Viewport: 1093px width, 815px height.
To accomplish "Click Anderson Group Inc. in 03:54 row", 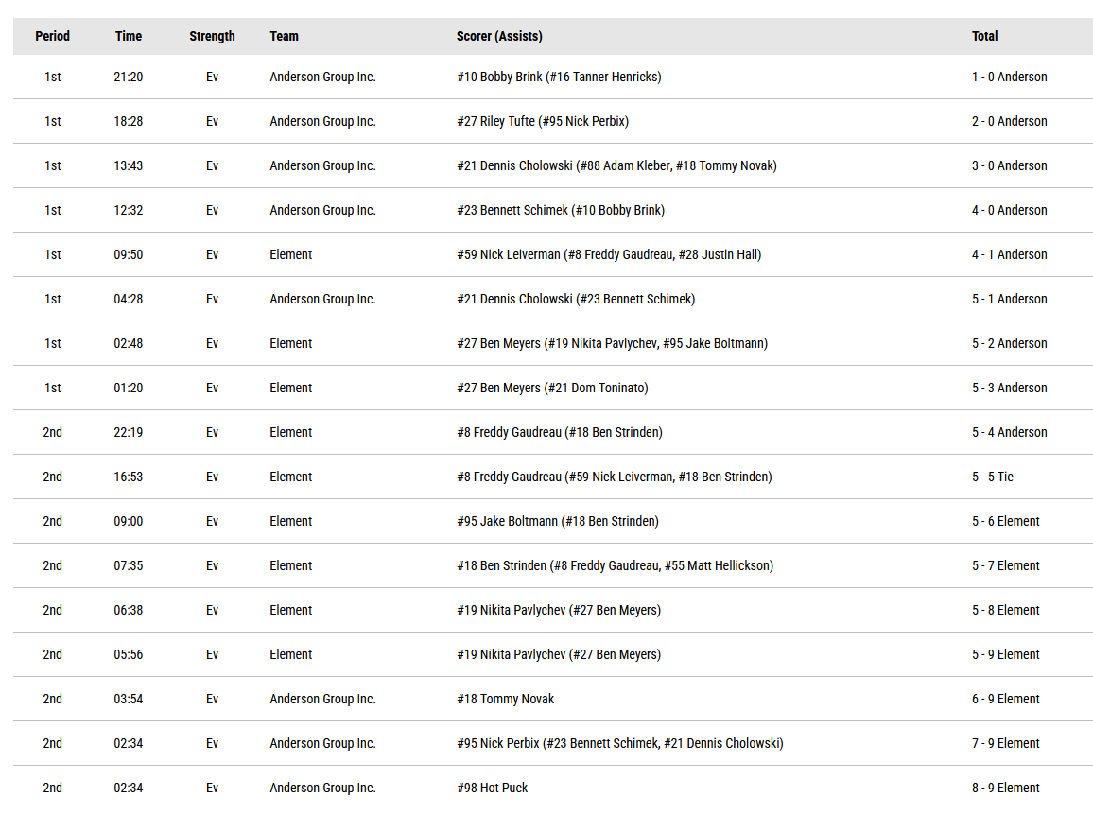I will coord(322,700).
